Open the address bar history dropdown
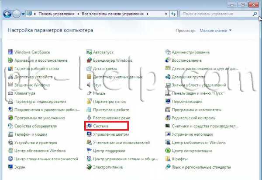The image size is (262, 180). coord(166,14)
